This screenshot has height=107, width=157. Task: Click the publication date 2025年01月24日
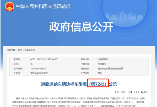[37, 68]
